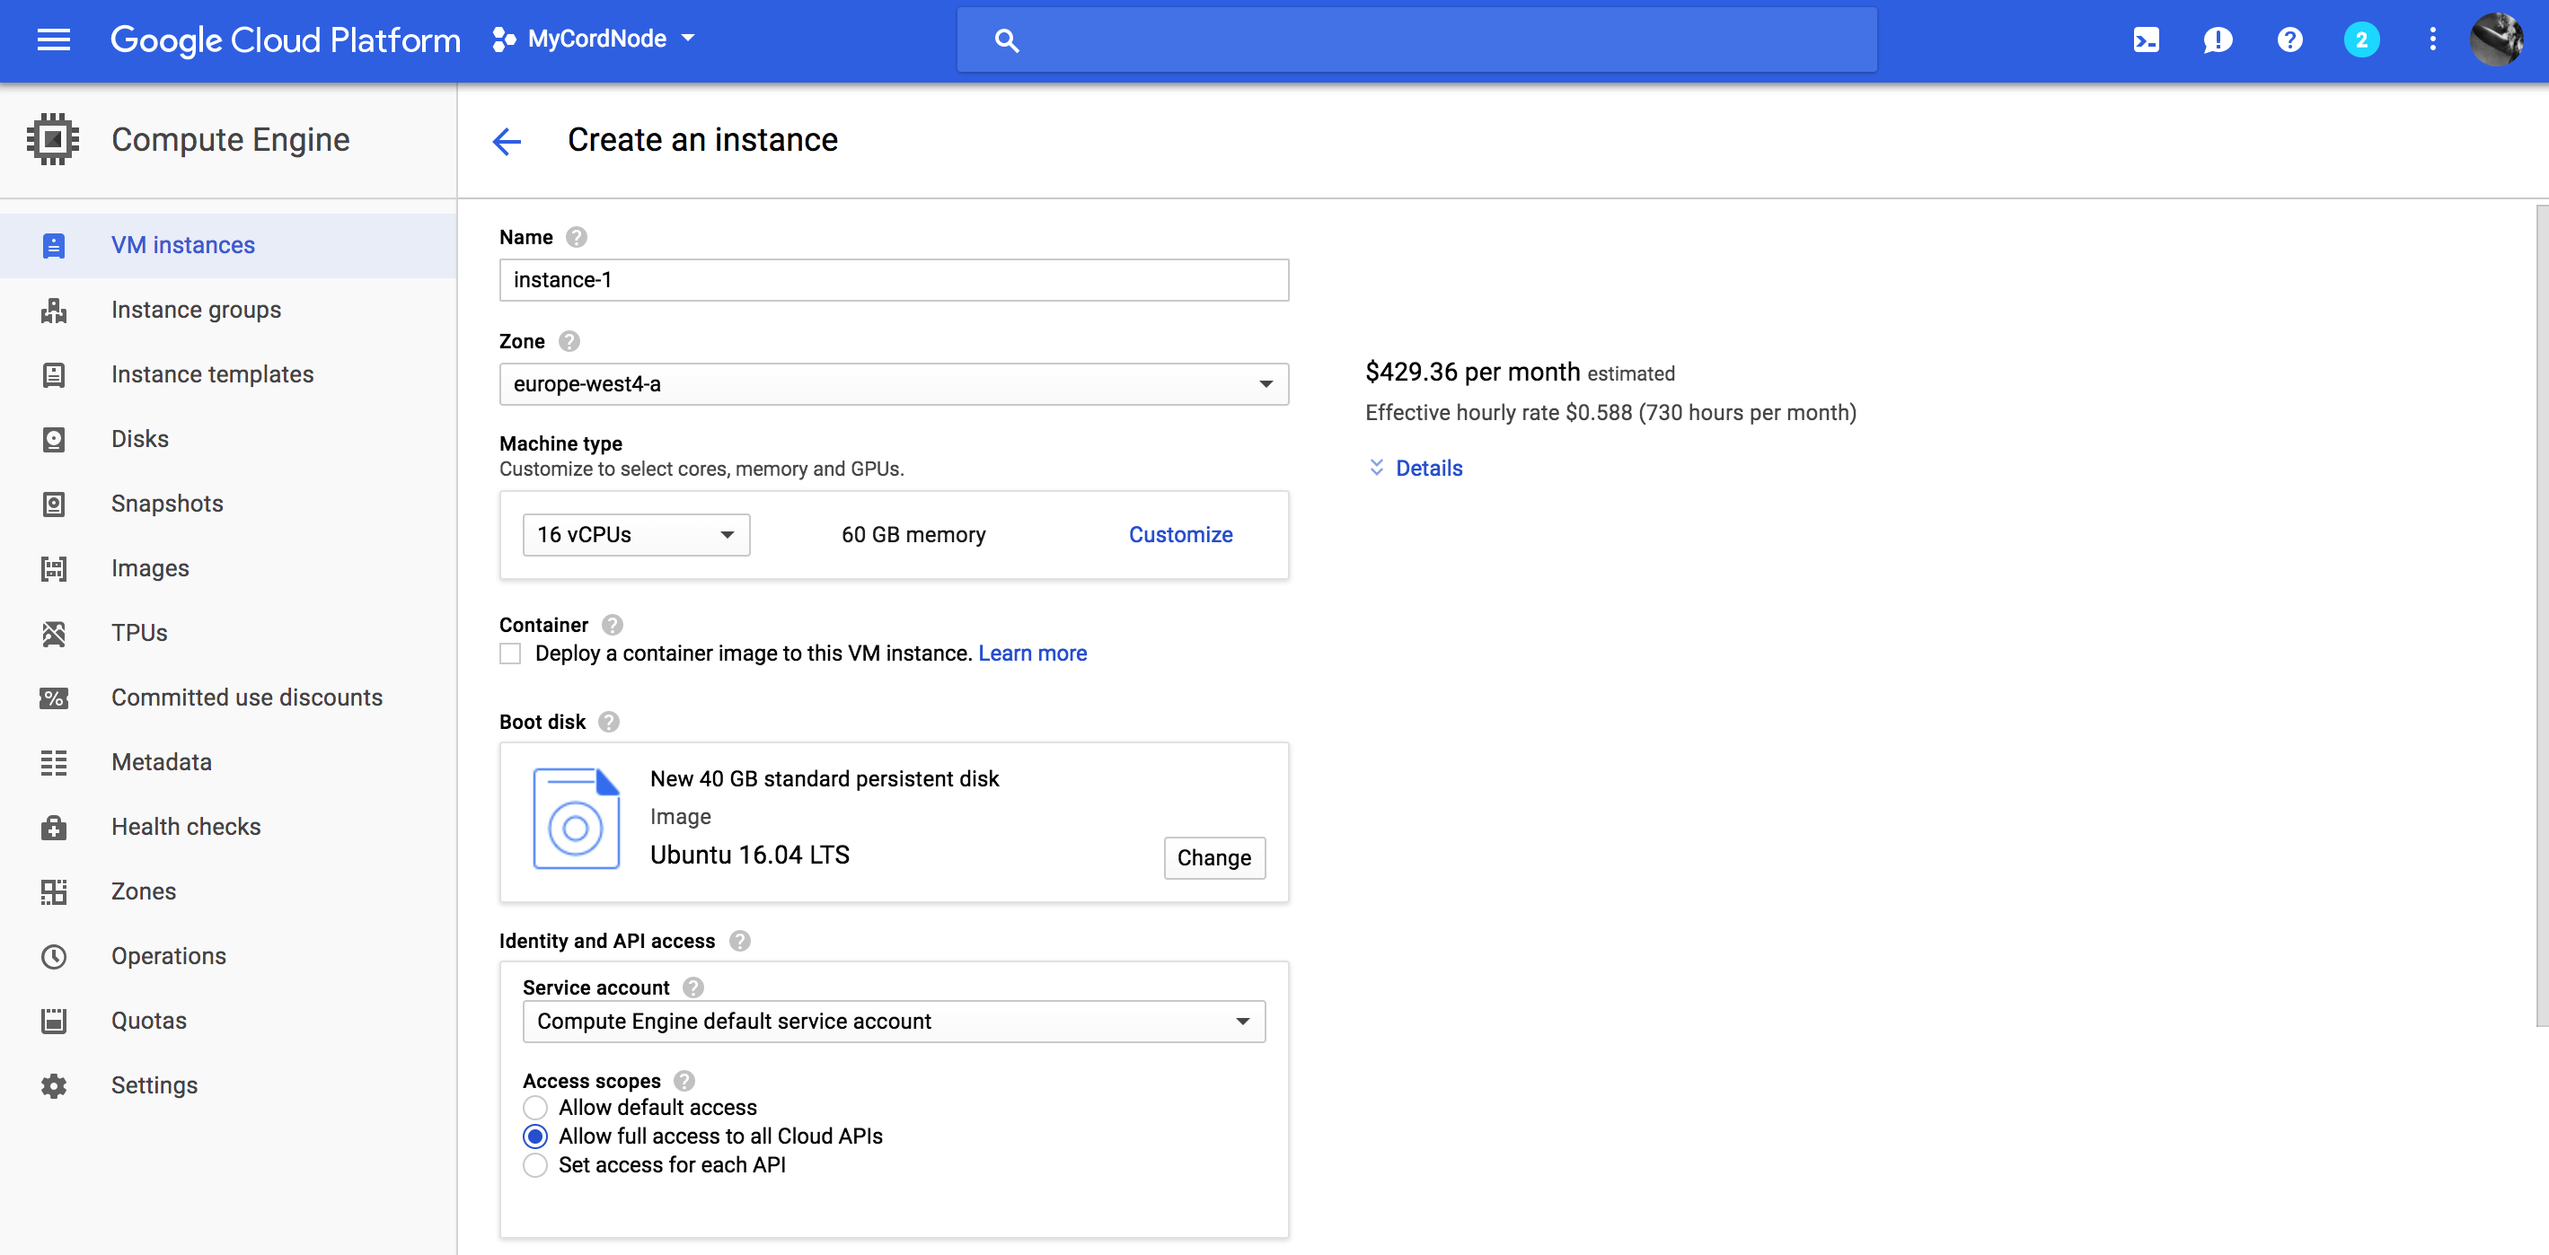2549x1255 pixels.
Task: Follow the container Learn more link
Action: [x=1032, y=654]
